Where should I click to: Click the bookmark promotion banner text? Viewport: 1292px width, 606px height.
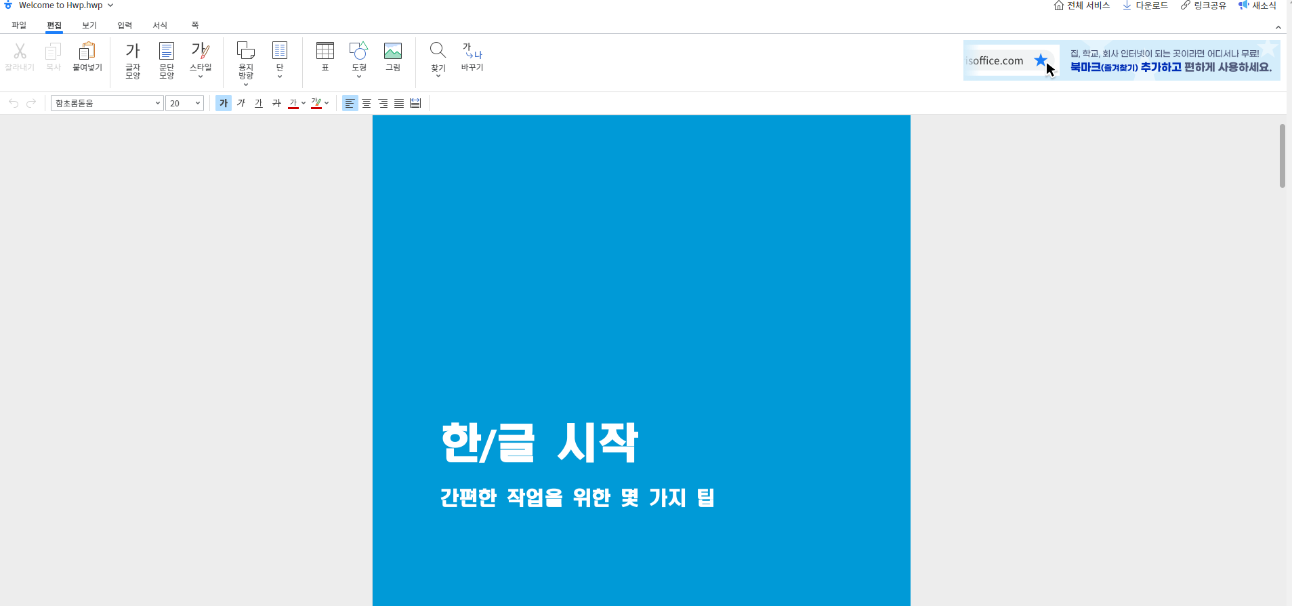coord(1171,60)
